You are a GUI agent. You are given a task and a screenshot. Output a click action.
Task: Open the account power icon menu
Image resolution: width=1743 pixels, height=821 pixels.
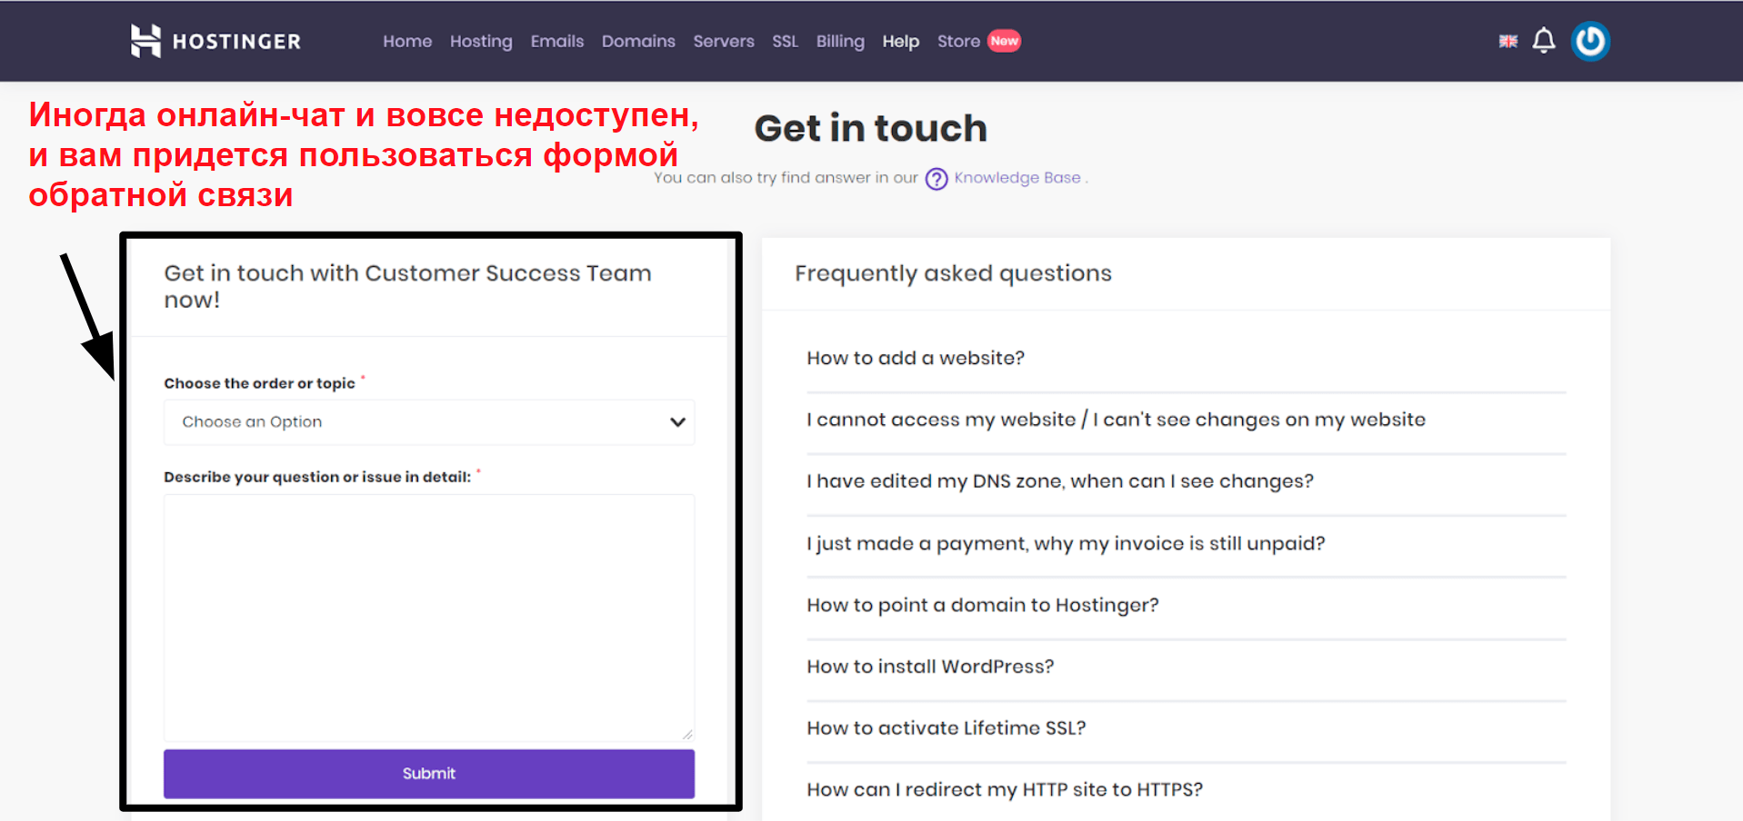click(1590, 41)
